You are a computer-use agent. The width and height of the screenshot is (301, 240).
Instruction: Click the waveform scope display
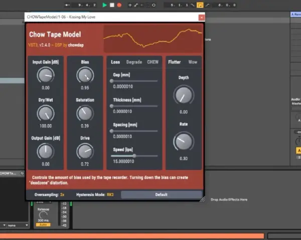[x=153, y=38]
